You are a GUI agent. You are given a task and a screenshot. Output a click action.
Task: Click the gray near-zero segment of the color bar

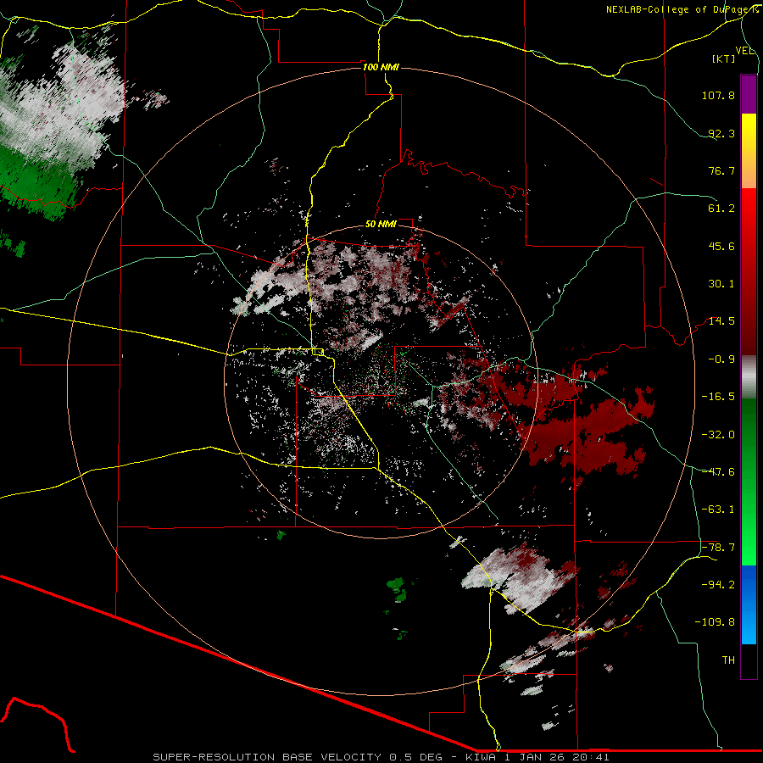[749, 377]
